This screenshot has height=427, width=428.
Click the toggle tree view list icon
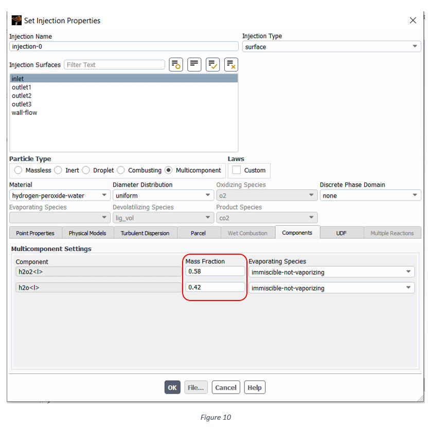click(x=176, y=65)
